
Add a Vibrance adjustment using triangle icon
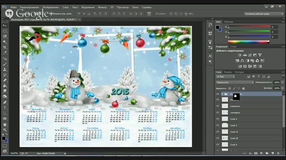click(260, 55)
